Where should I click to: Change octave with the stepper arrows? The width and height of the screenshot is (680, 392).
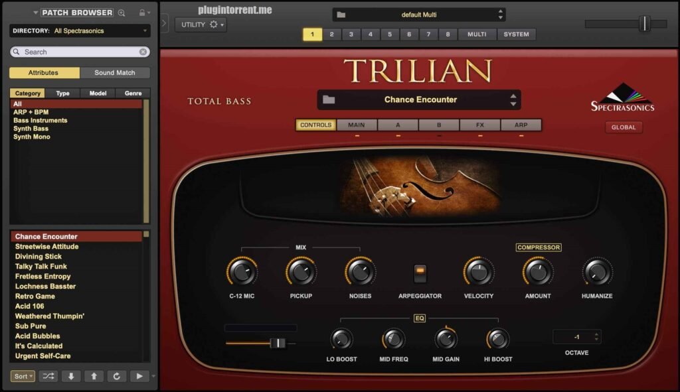tap(597, 336)
